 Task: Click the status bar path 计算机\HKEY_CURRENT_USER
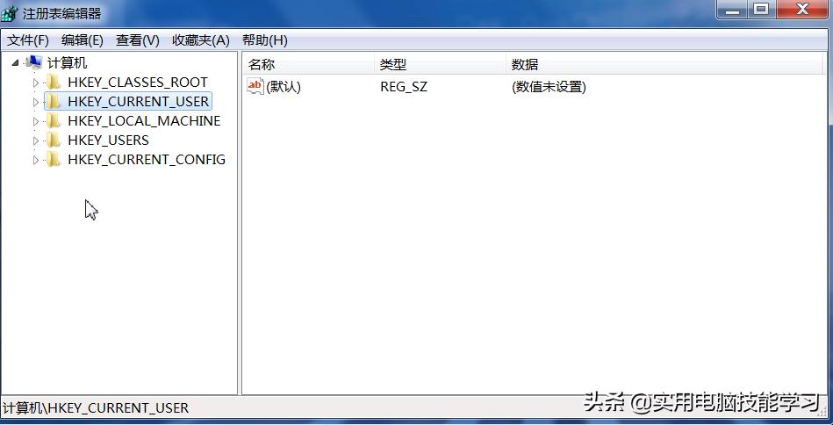[96, 408]
